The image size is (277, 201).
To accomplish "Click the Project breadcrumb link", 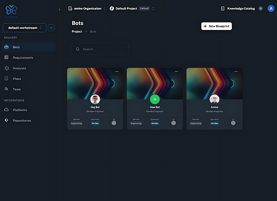I will (x=77, y=32).
